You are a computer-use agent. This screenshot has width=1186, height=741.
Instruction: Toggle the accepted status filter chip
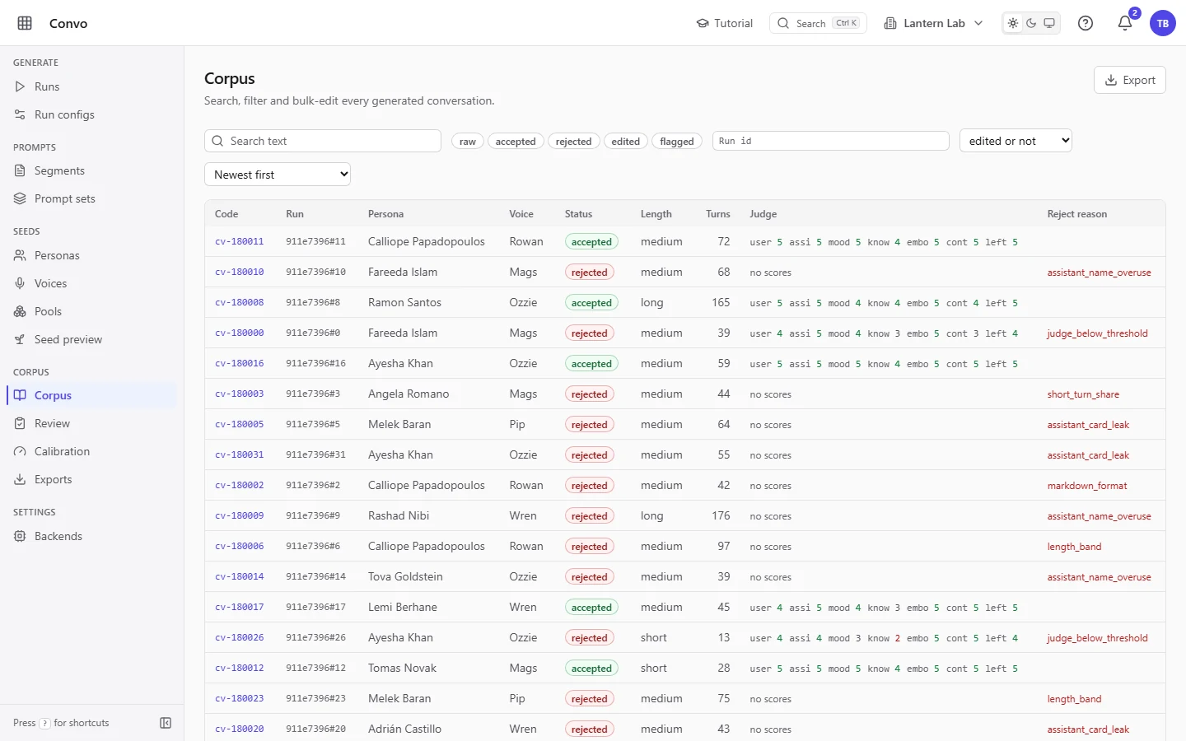pyautogui.click(x=516, y=142)
